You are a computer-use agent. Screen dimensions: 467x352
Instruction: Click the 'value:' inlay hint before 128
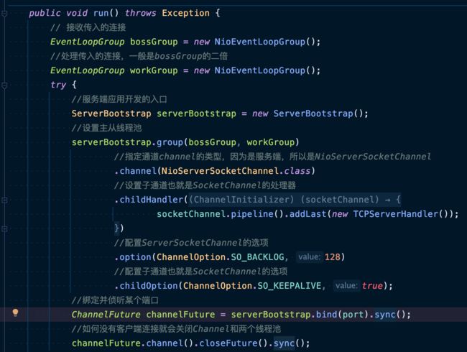(309, 257)
